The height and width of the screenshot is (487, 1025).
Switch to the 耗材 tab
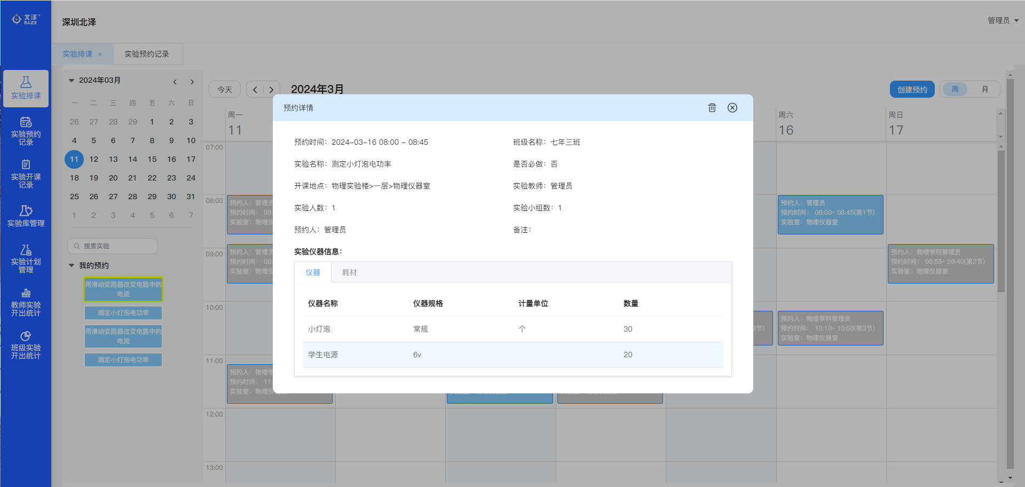pos(350,272)
